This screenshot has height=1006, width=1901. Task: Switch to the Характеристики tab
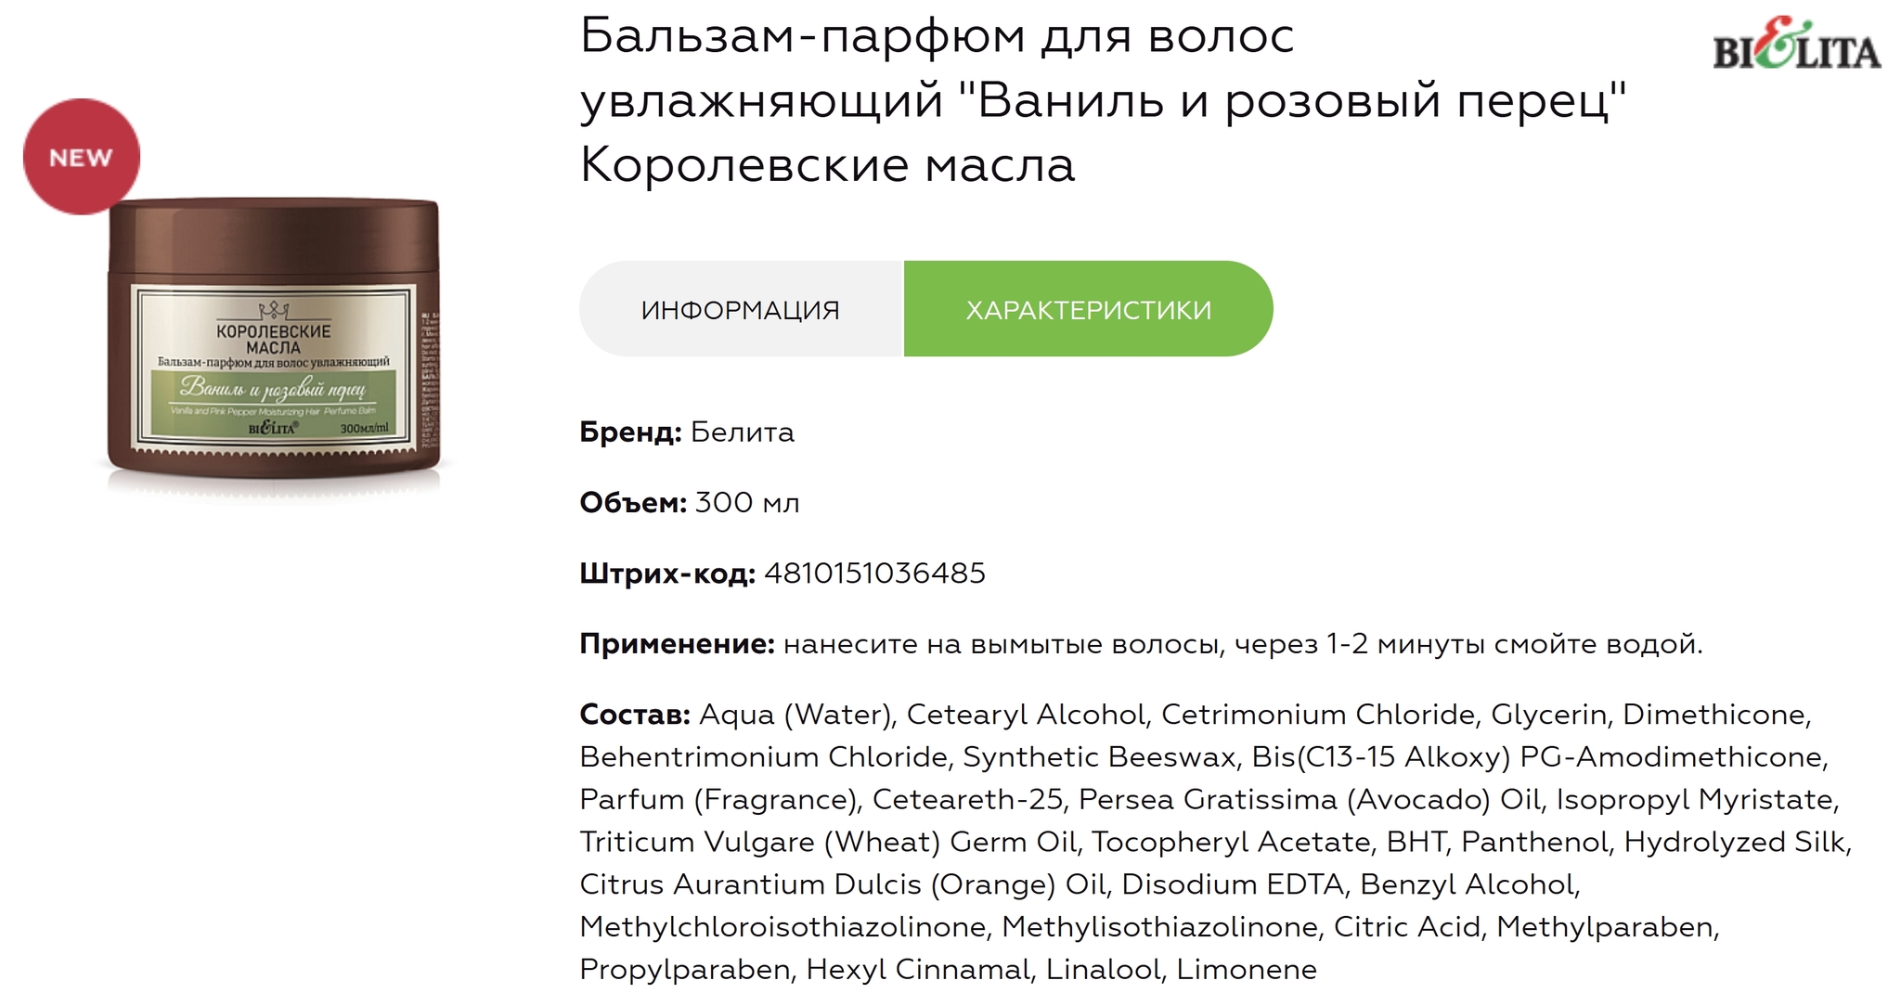click(1088, 309)
